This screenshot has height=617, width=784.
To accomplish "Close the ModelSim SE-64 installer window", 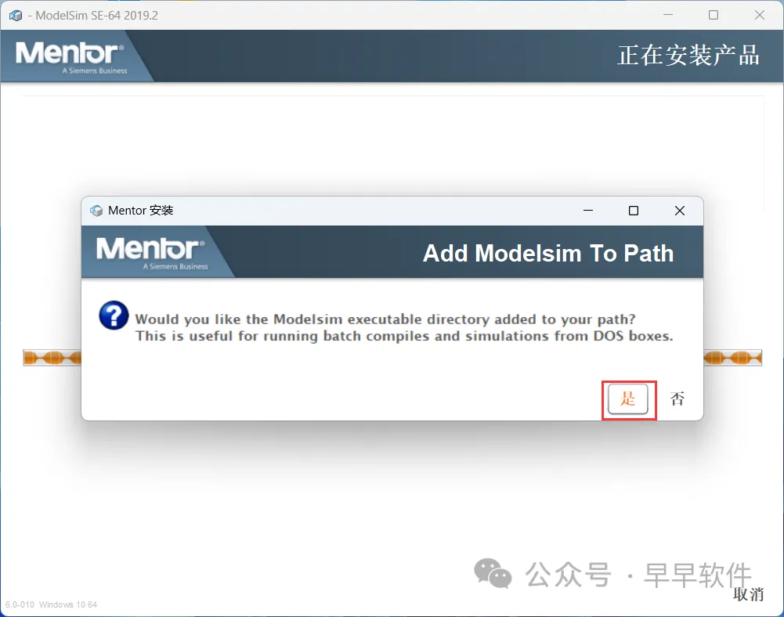I will click(760, 15).
